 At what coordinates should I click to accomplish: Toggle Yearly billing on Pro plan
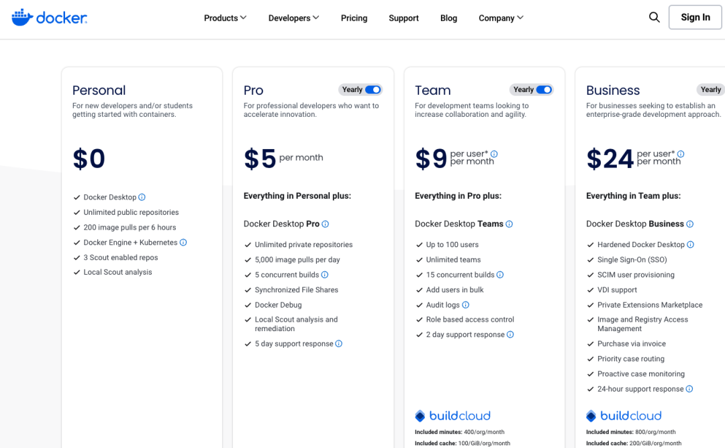point(373,89)
